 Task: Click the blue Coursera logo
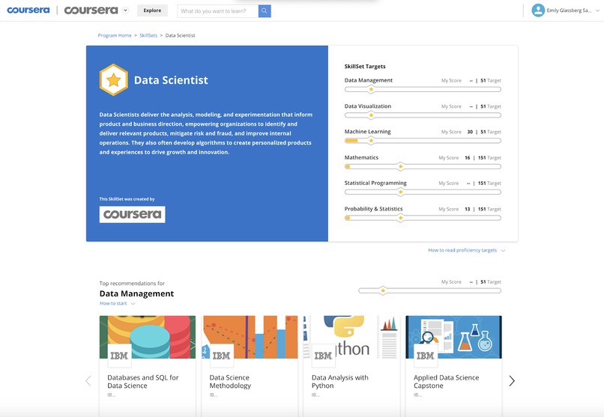[x=28, y=10]
